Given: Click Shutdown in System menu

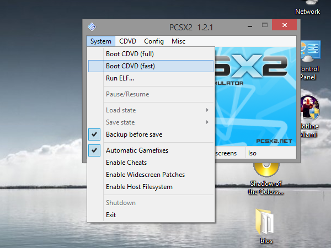Looking at the screenshot, I should point(151,203).
